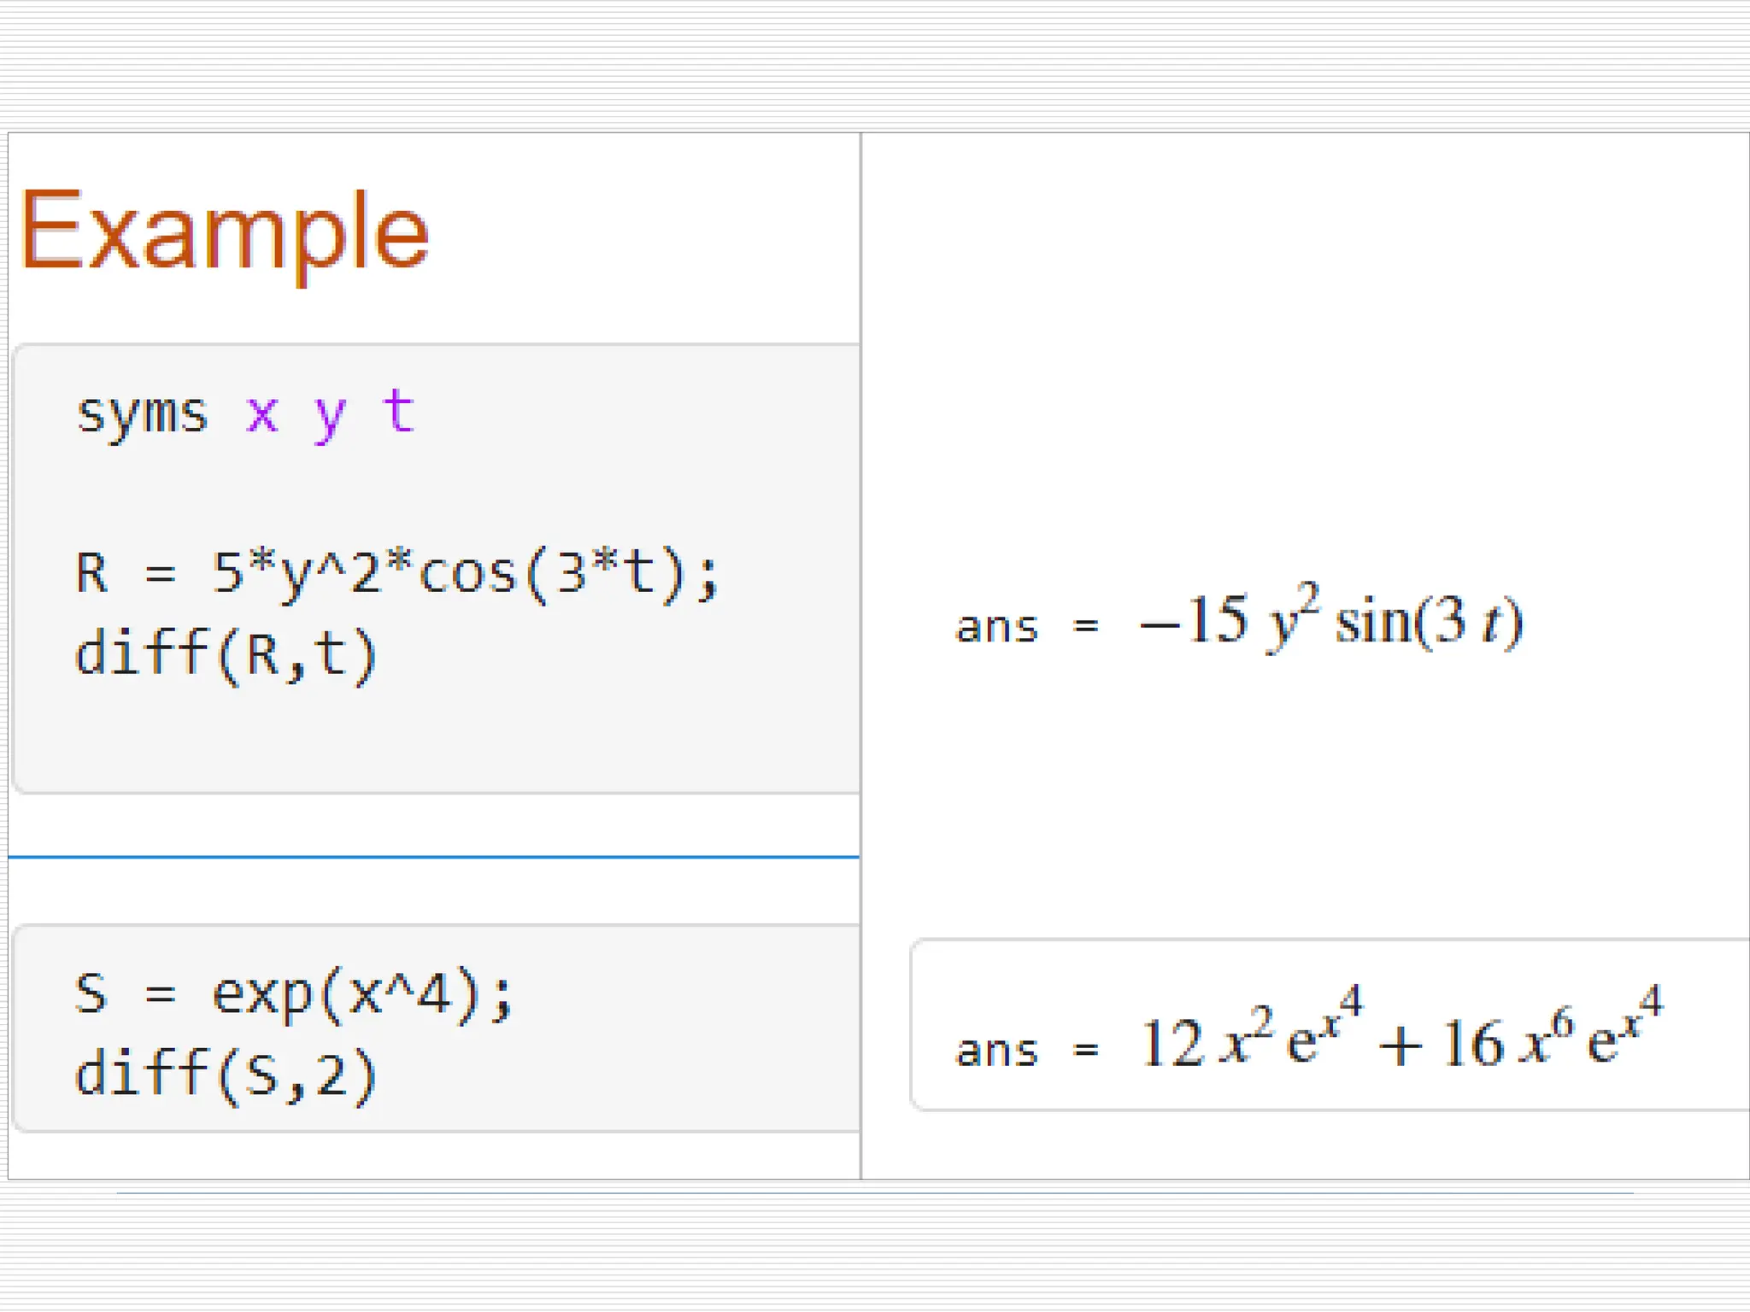Click empty area below diff(R,t) in code box

pyautogui.click(x=436, y=740)
